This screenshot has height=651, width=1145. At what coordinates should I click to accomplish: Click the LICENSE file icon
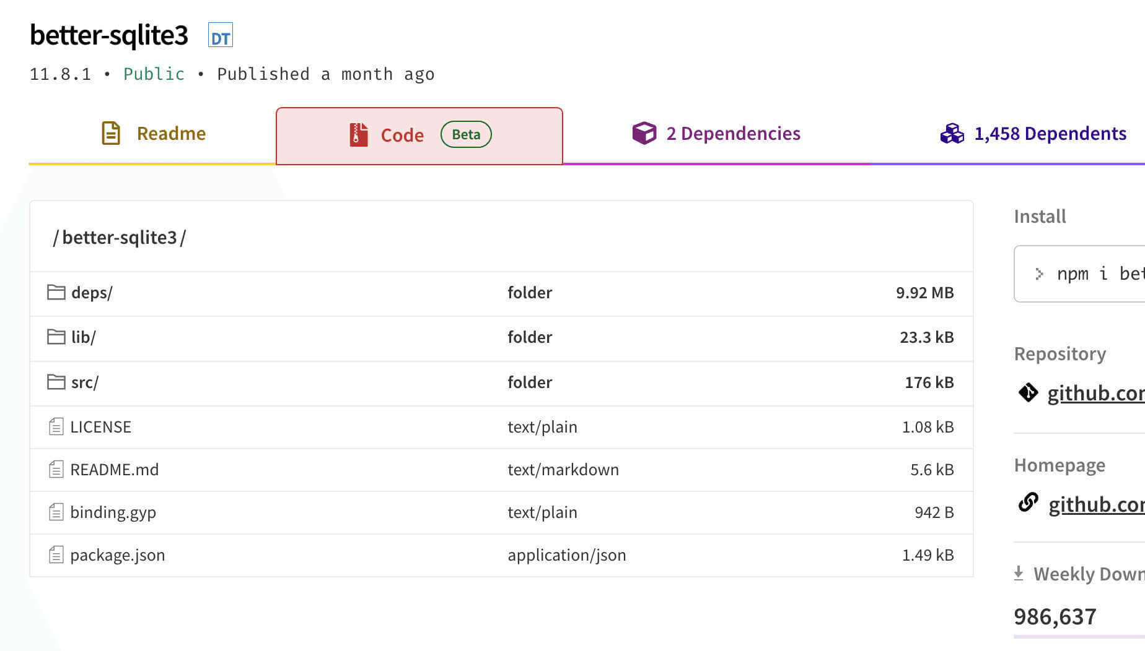(56, 426)
